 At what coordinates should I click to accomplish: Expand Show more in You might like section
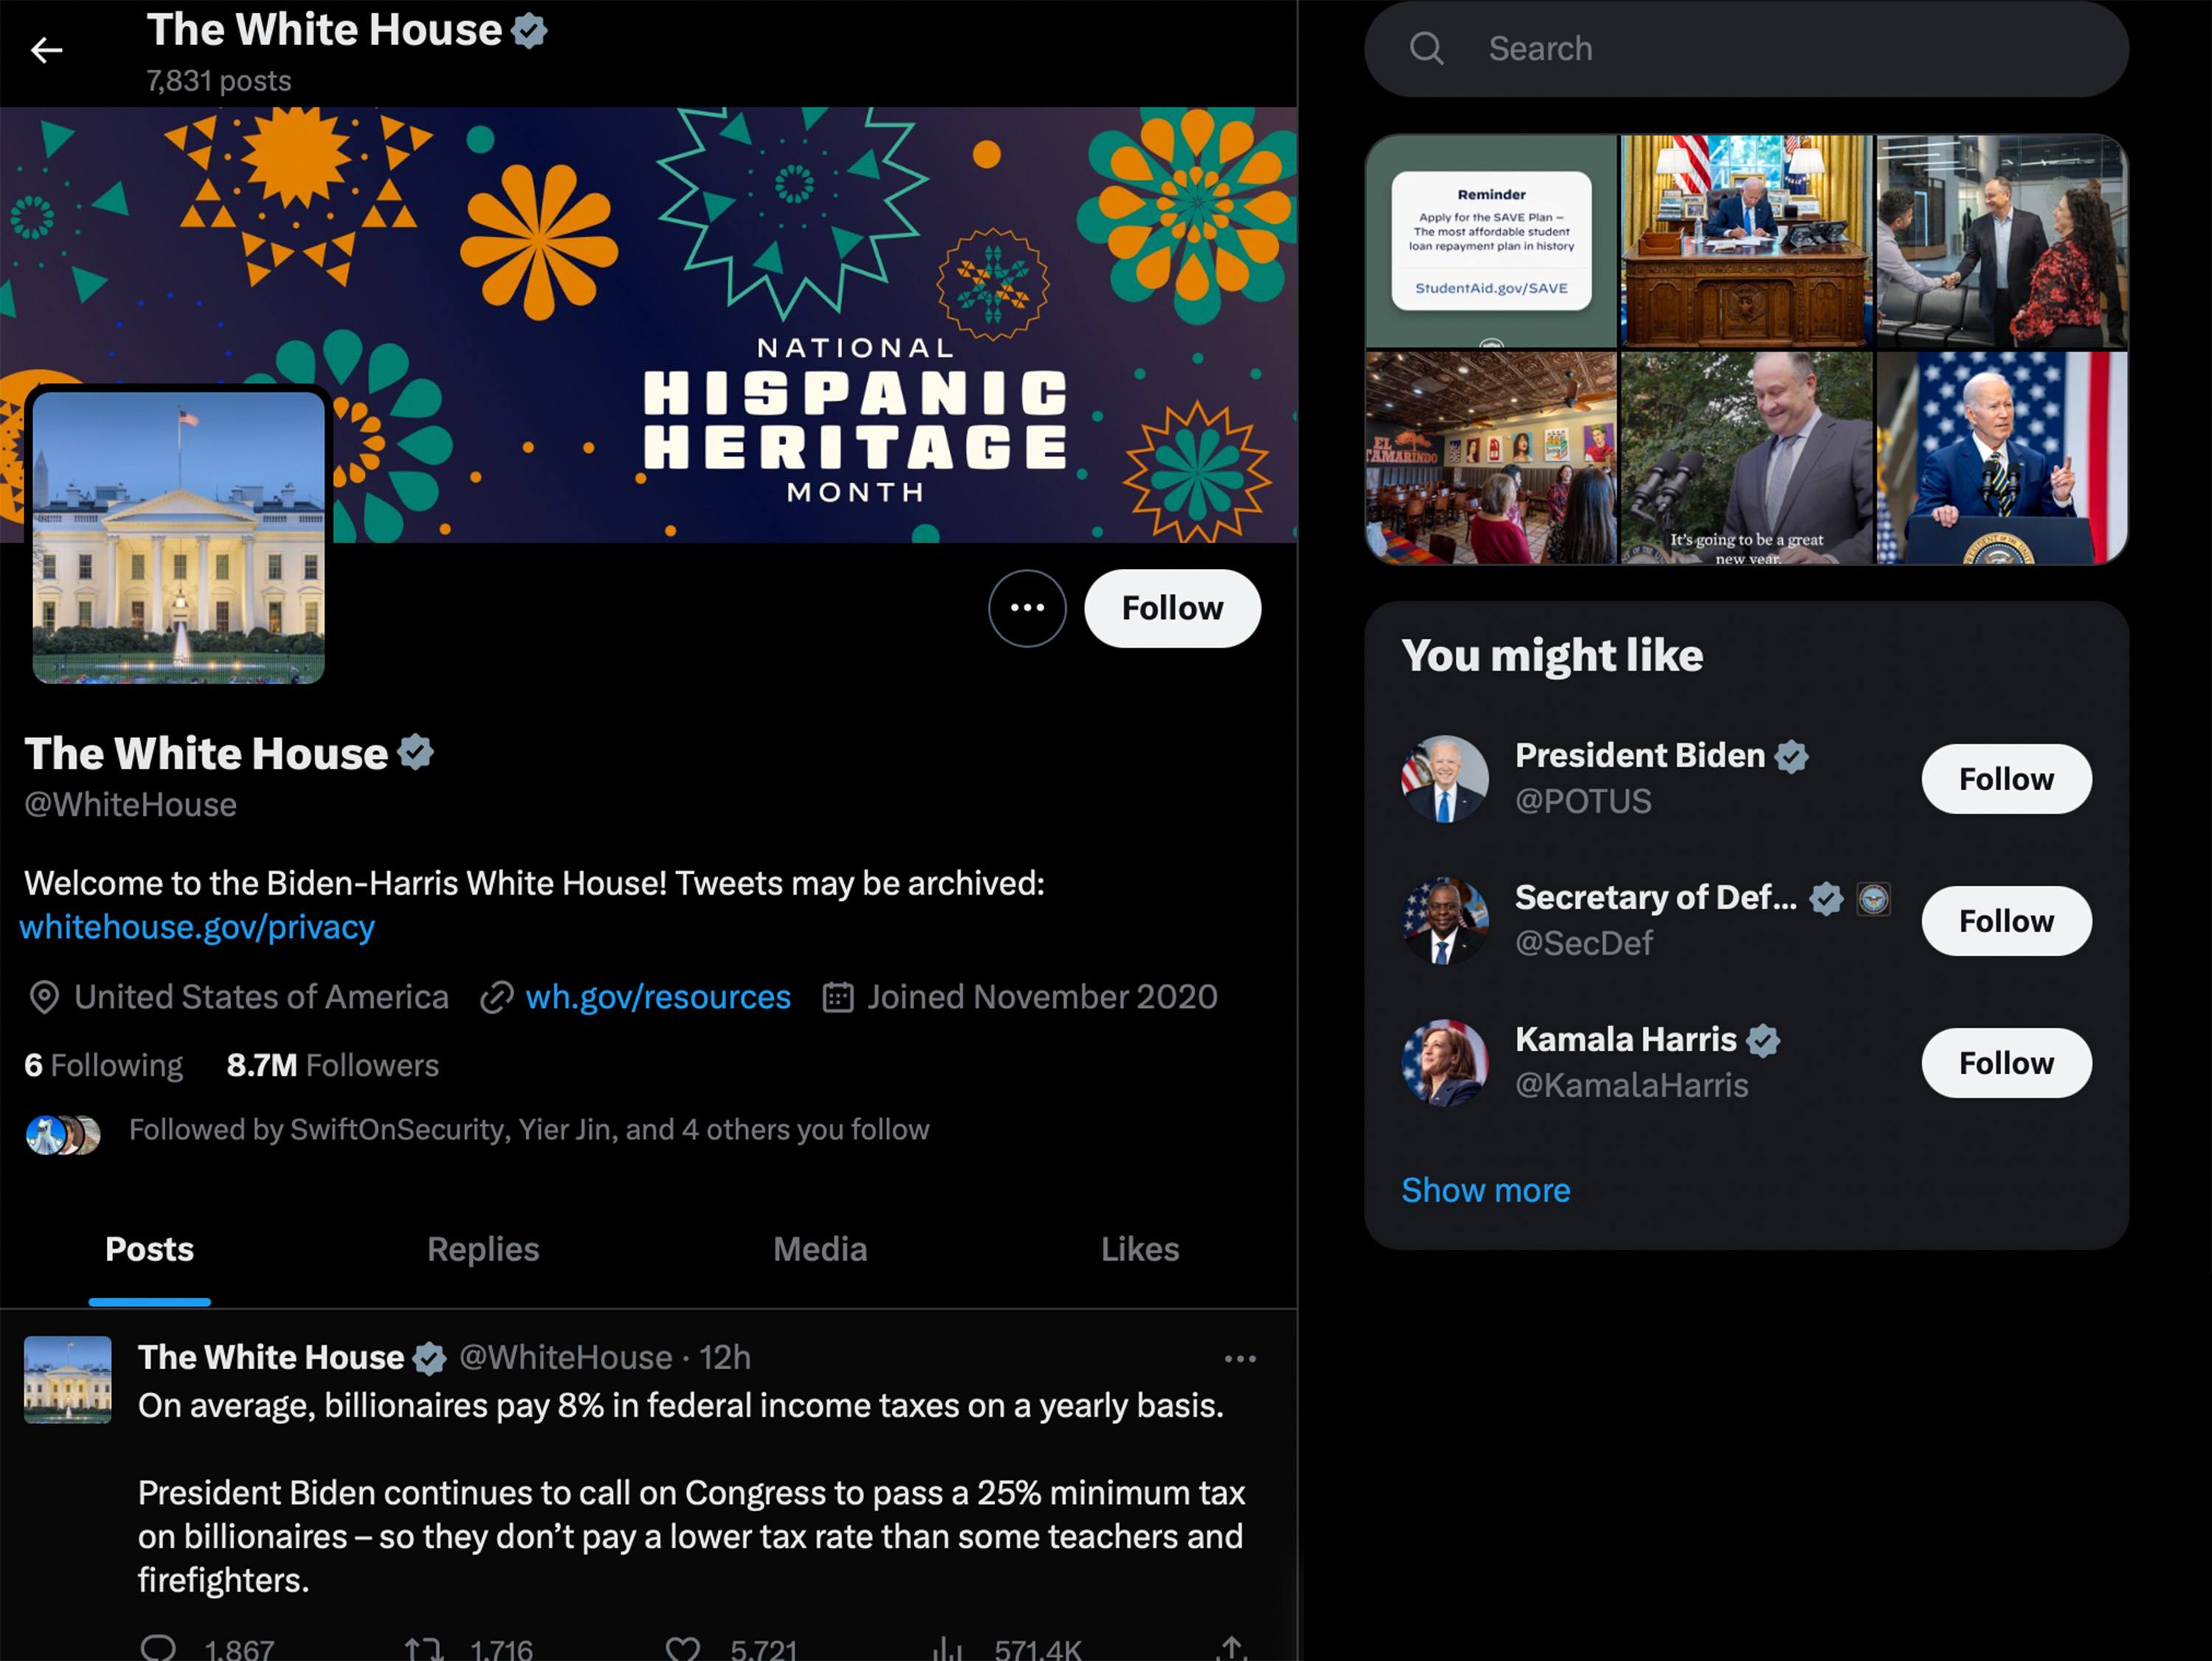(x=1486, y=1190)
